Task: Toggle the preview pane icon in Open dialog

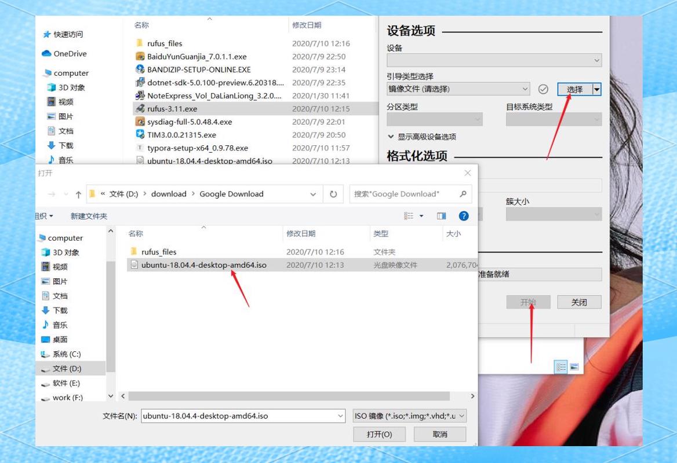Action: [441, 216]
